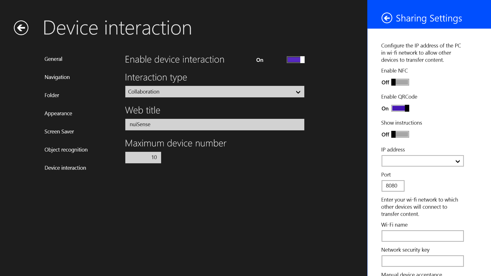
Task: Select Device interaction in sidebar
Action: [x=65, y=168]
